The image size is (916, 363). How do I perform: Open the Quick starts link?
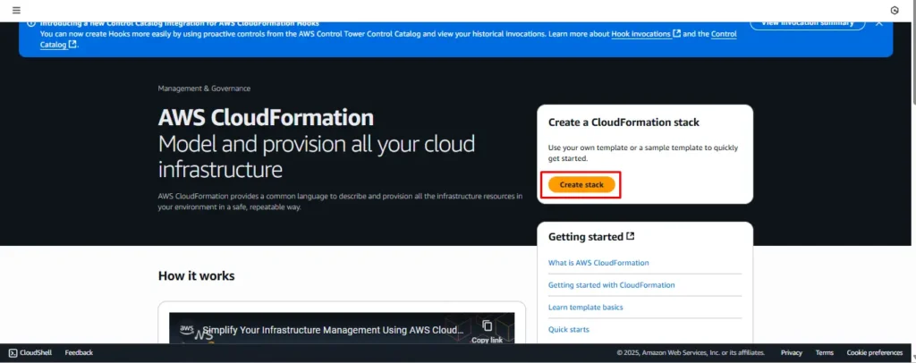[x=568, y=329]
